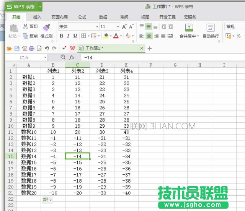Click the Cut scissors icon
245x211 pixels.
tap(25, 26)
